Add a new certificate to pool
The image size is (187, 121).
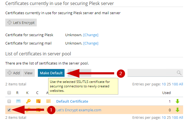(14, 73)
